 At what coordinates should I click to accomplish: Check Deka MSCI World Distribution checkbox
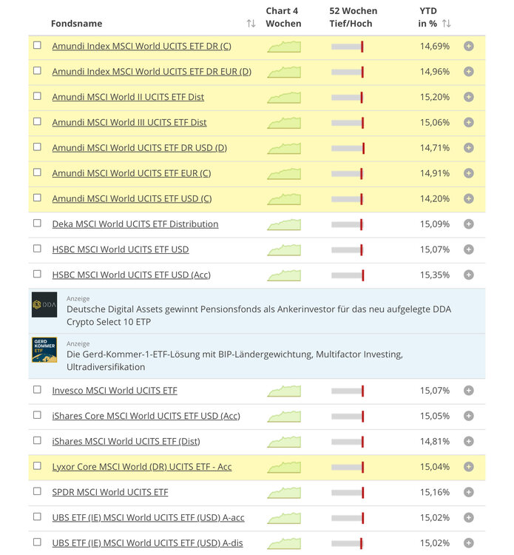pyautogui.click(x=37, y=223)
